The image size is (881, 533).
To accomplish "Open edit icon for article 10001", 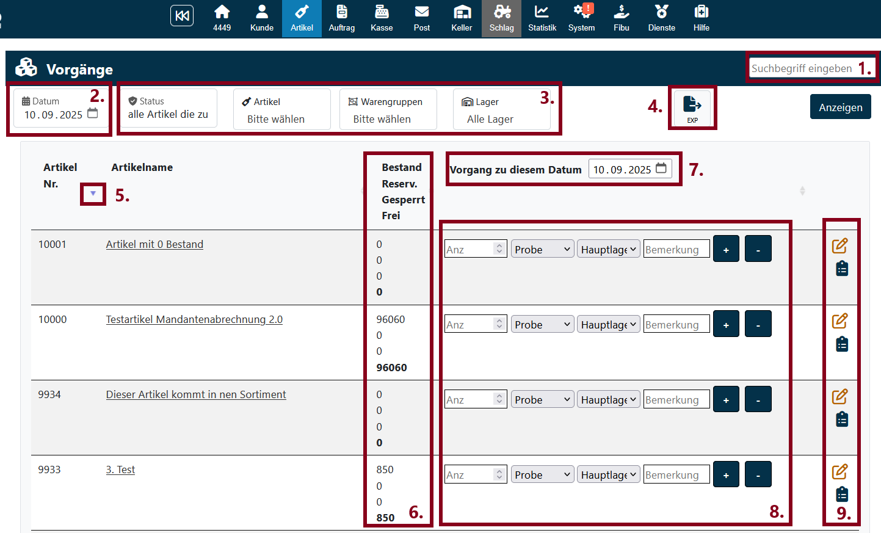I will [x=840, y=245].
